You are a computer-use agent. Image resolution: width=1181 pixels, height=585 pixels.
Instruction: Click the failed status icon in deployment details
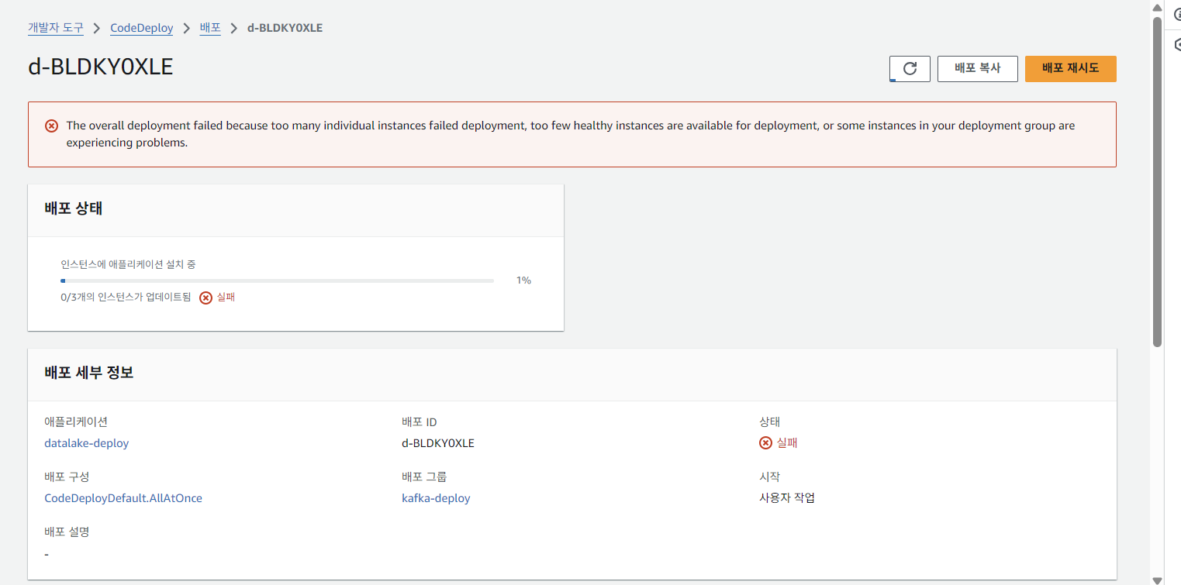tap(765, 443)
